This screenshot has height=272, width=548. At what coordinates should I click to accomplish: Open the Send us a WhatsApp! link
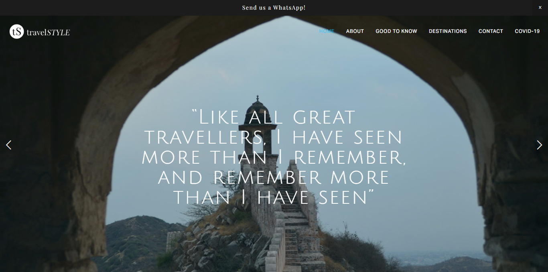[274, 8]
